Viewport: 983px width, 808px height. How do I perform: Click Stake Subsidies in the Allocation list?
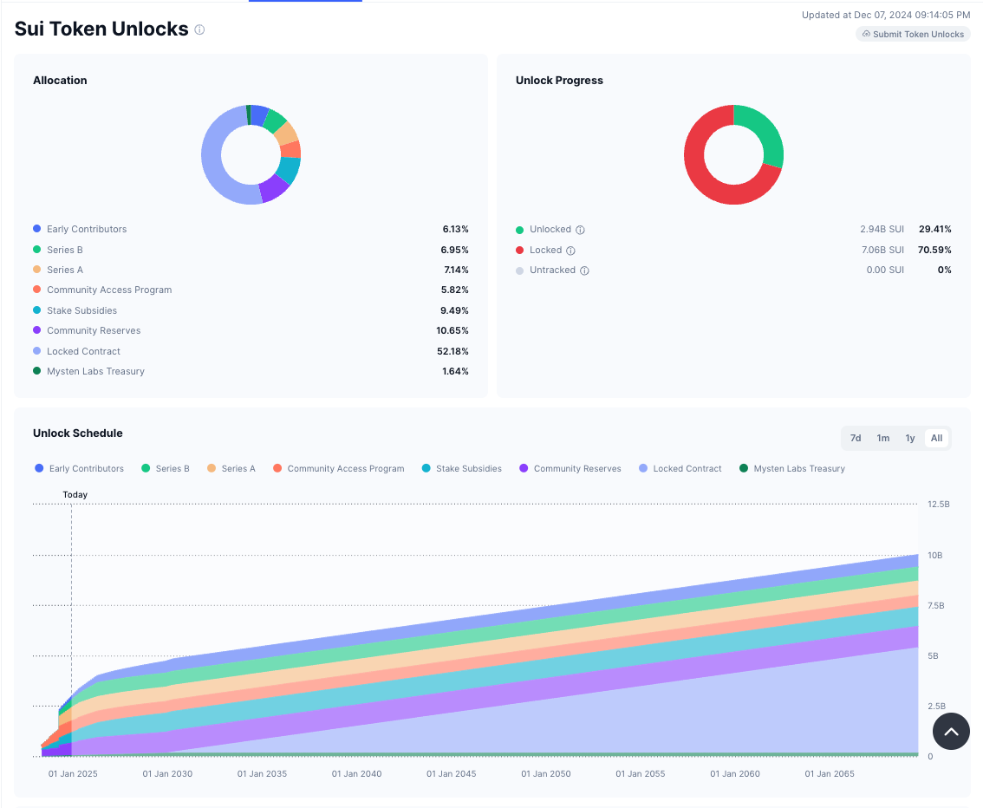pos(81,310)
